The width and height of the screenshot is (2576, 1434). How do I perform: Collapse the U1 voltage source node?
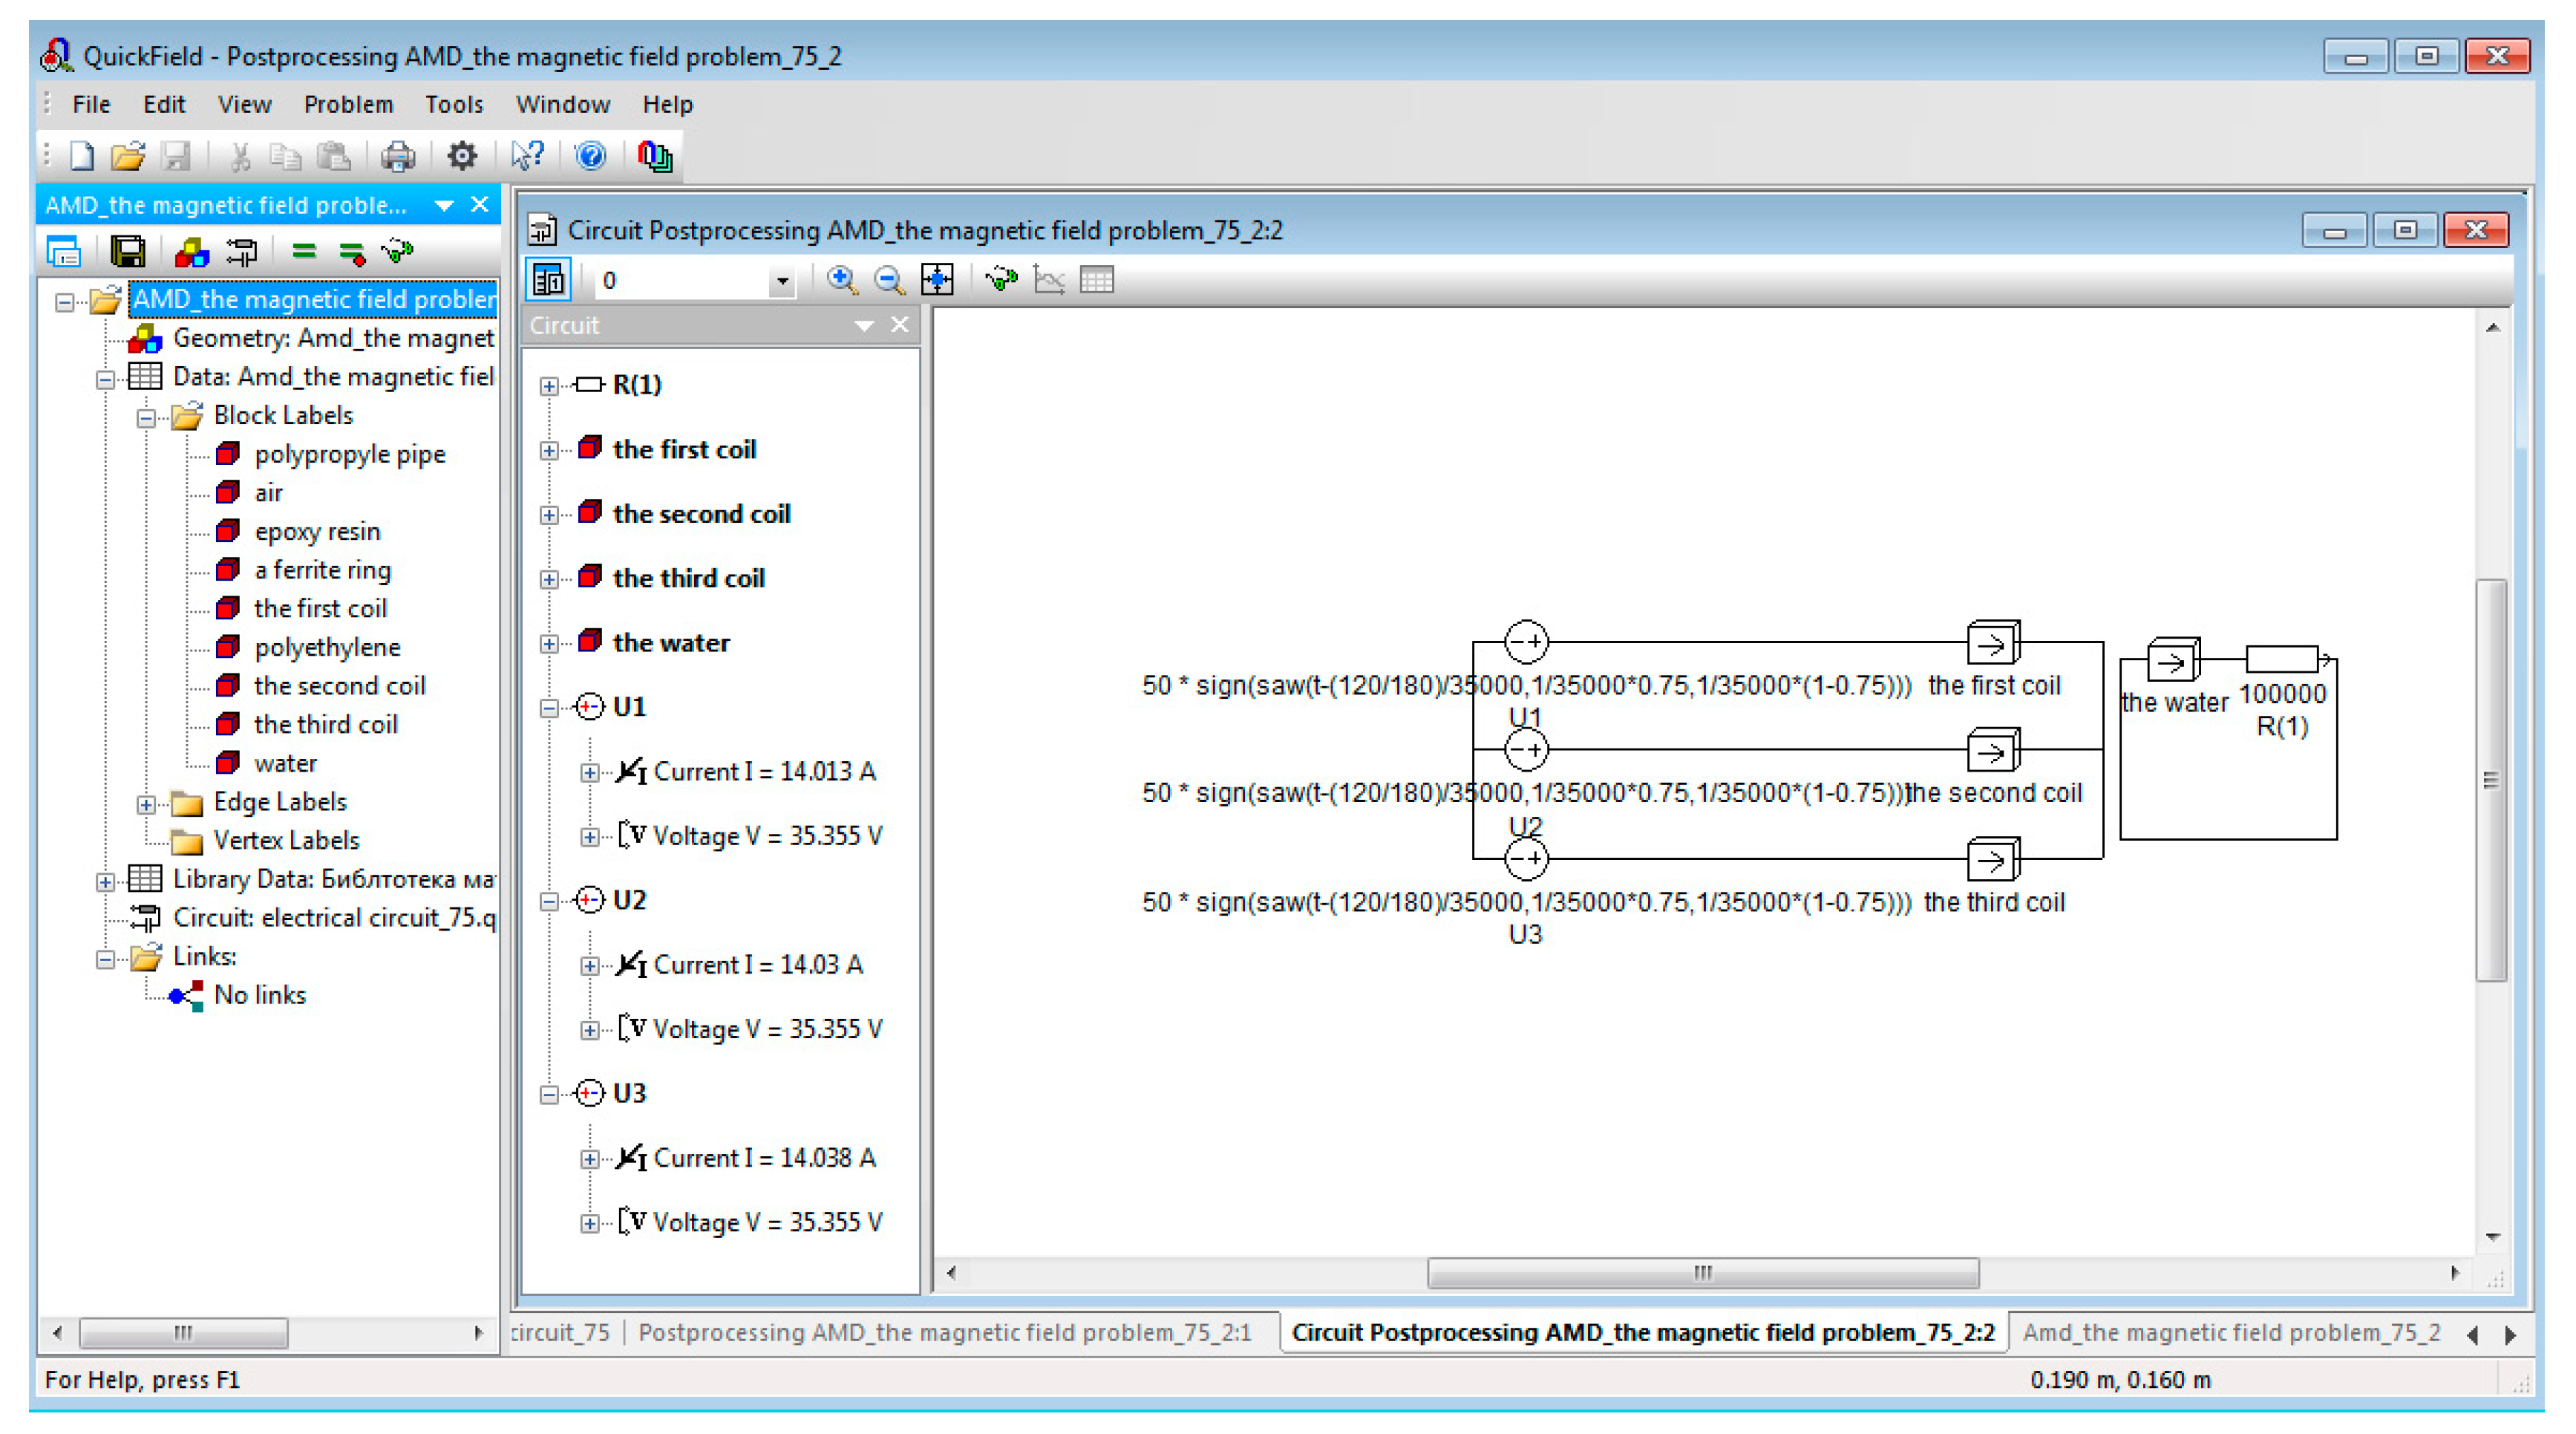[549, 709]
